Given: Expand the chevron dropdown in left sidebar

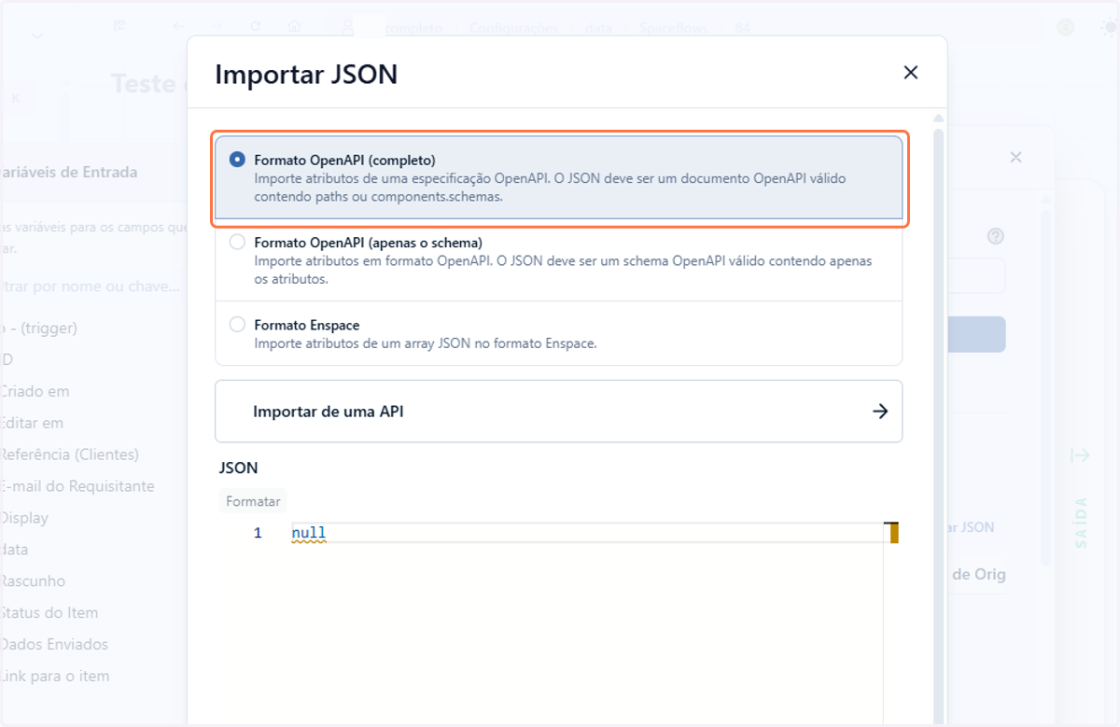Looking at the screenshot, I should (37, 36).
